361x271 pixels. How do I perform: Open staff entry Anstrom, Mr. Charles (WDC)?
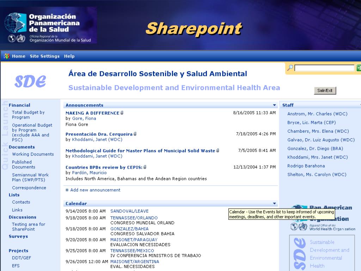click(317, 114)
